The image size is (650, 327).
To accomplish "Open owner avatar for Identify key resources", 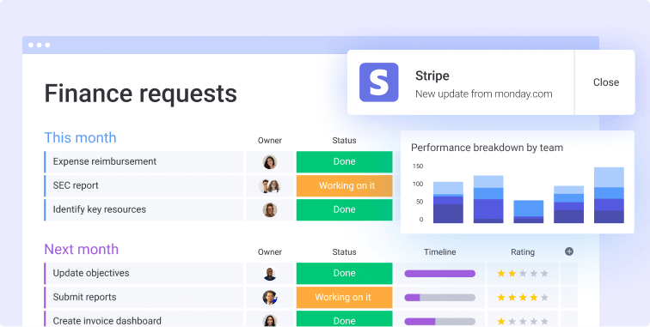I will (270, 210).
